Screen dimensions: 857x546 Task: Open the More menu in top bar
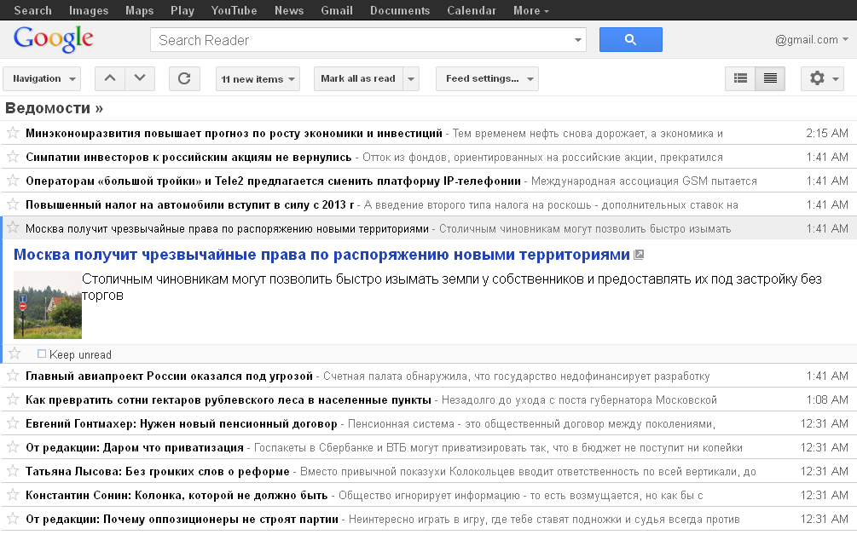(x=530, y=10)
